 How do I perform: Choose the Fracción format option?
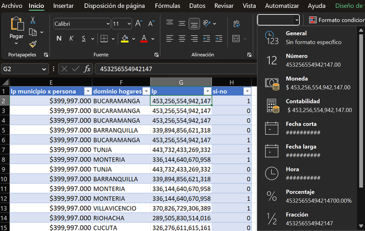pyautogui.click(x=307, y=219)
